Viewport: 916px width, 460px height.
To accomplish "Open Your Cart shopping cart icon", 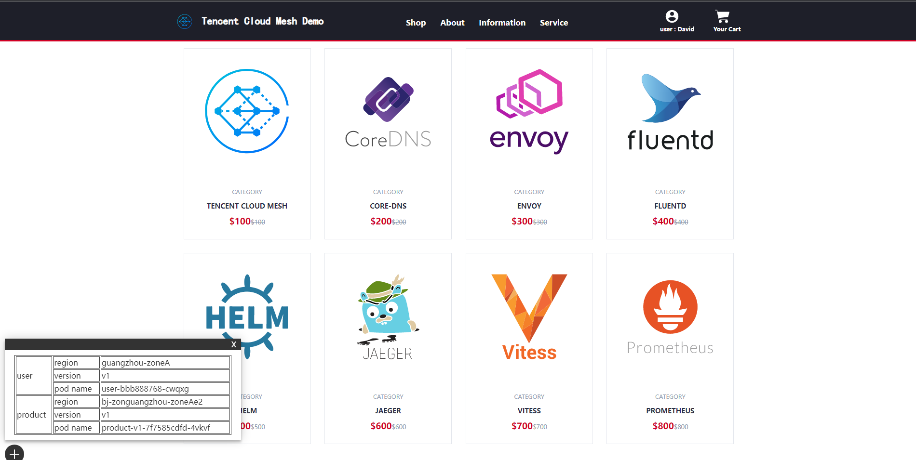I will coord(722,16).
